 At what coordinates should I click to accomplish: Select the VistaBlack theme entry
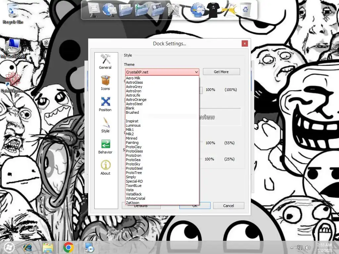pos(162,194)
